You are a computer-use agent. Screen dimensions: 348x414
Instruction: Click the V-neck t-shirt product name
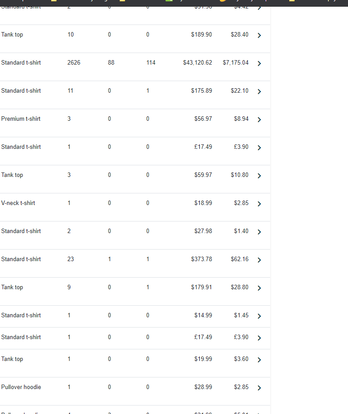point(18,203)
